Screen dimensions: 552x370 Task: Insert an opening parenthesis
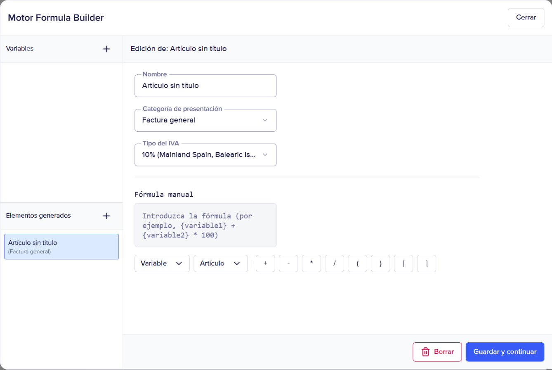[358, 263]
